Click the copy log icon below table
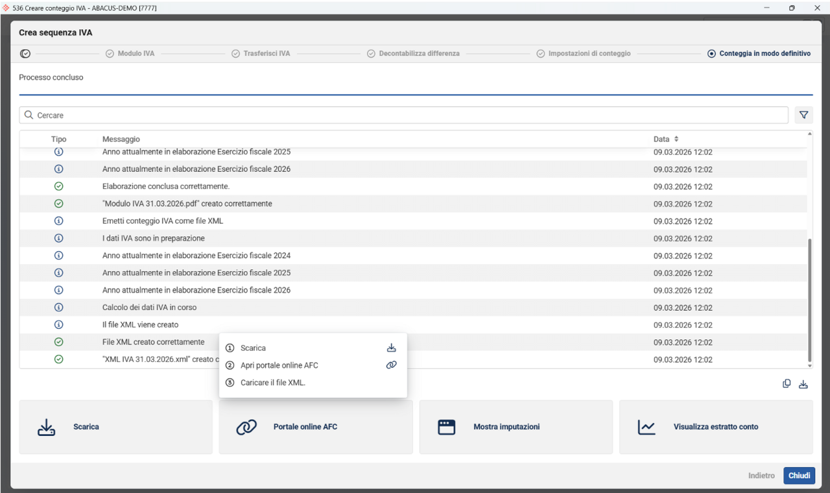Screen dimensions: 830x493 point(787,384)
